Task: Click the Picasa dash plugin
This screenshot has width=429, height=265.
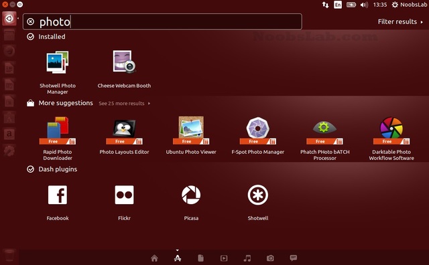Action: (x=191, y=203)
